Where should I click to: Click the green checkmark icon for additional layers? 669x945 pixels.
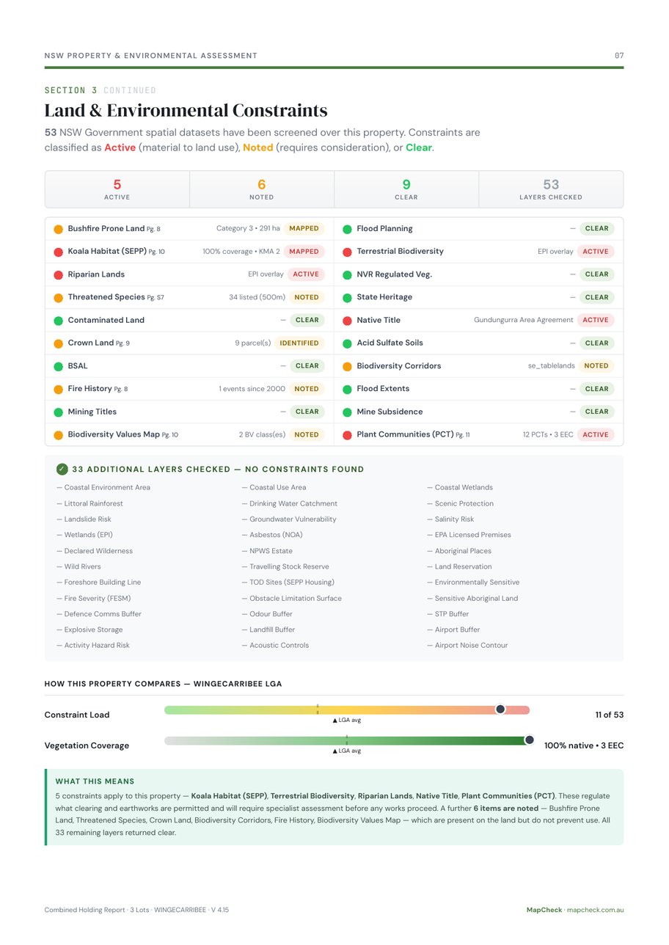pyautogui.click(x=62, y=470)
